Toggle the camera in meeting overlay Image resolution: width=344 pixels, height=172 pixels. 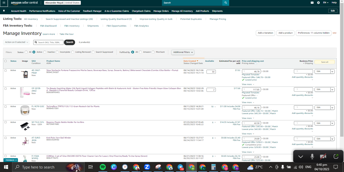tap(323, 156)
